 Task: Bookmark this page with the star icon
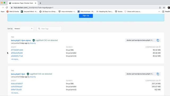pyautogui.click(x=164, y=7)
